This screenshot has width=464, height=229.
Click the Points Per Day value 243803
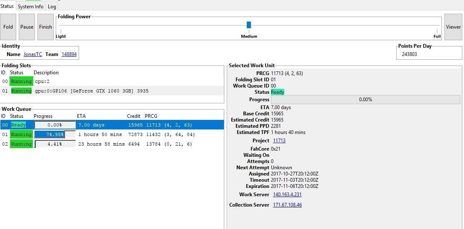pos(409,54)
